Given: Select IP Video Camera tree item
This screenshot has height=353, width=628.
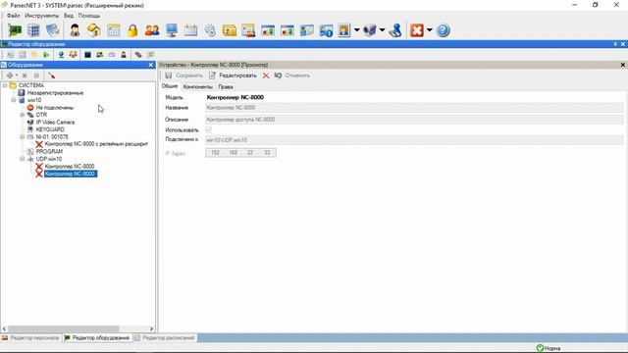Looking at the screenshot, I should coord(55,122).
